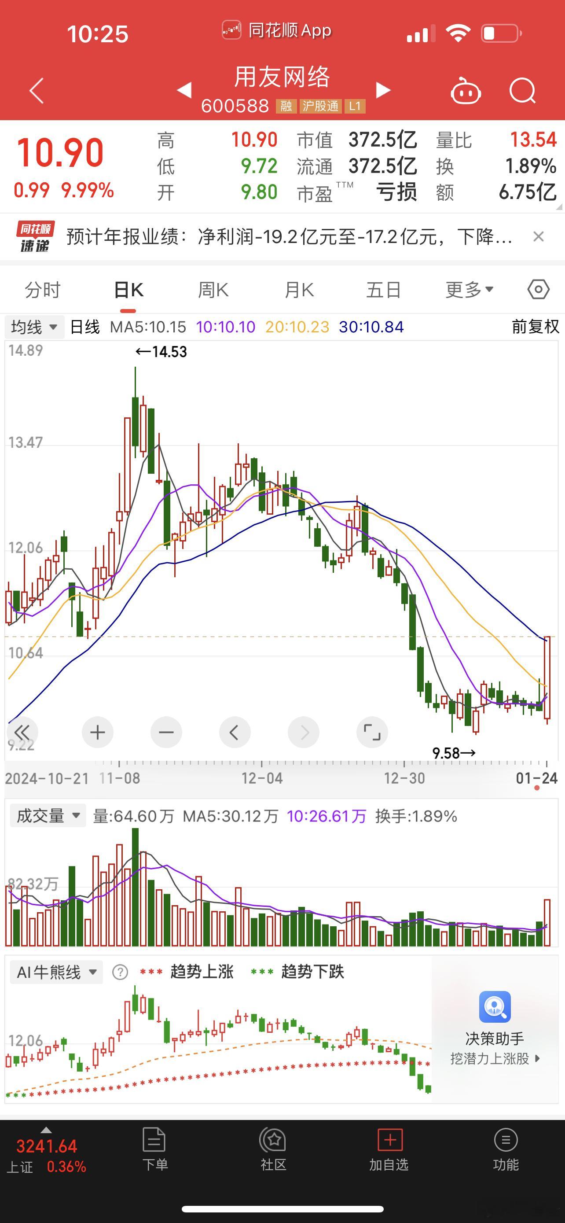Image resolution: width=565 pixels, height=1223 pixels.
Task: Tap the 9.58 low price marker
Action: tap(454, 753)
